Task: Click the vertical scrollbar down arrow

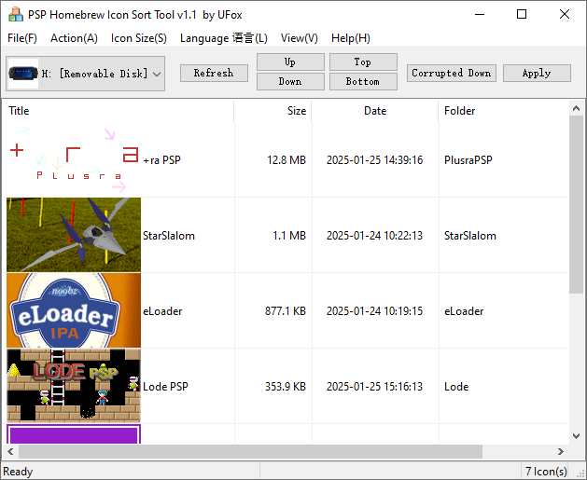Action: tap(576, 435)
